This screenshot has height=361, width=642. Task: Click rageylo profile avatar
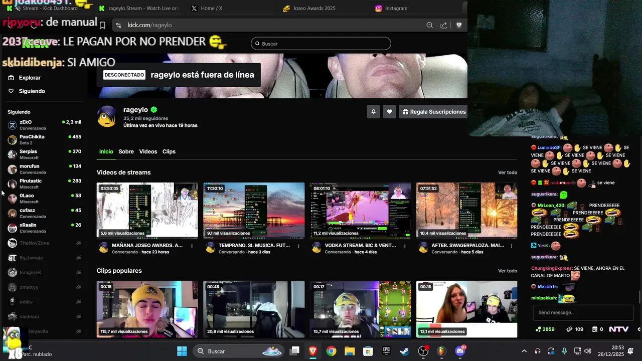coord(107,117)
